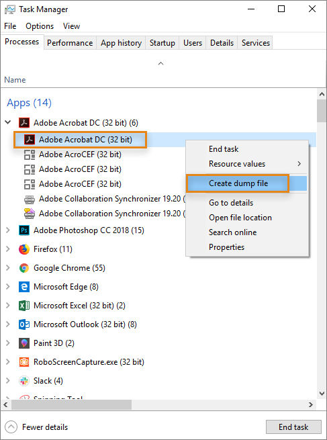
Task: Click the Microsoft Edge app icon
Action: point(24,287)
